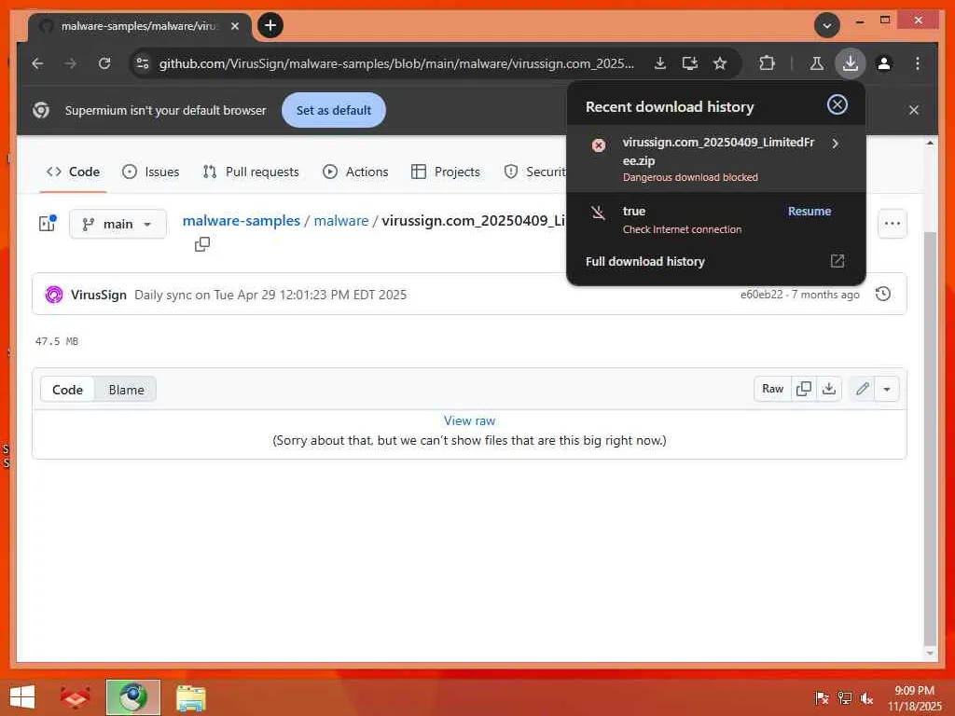Open the browser three-dot menu
955x716 pixels.
(918, 63)
